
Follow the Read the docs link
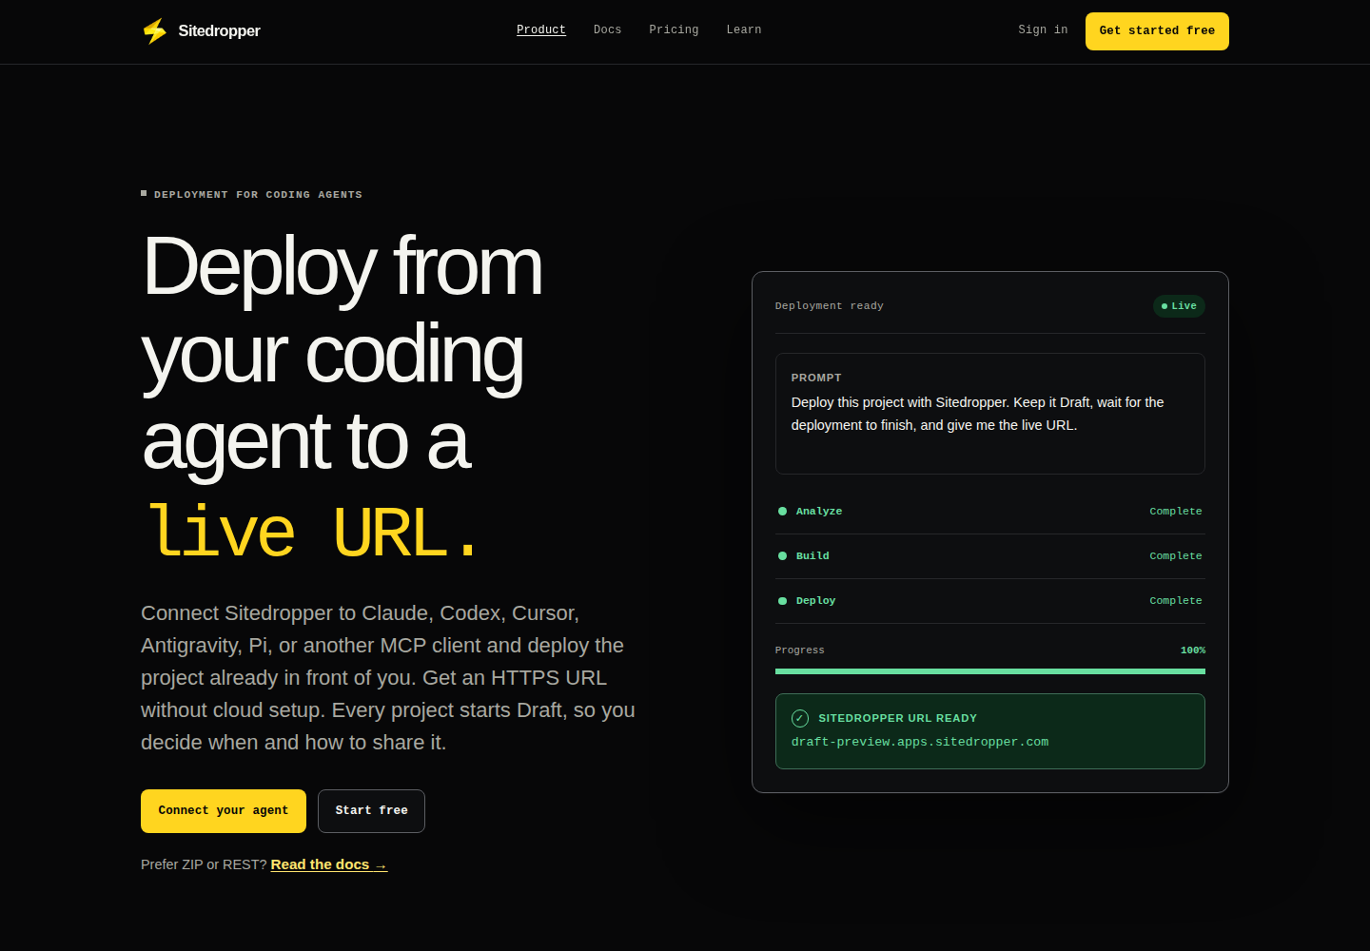pyautogui.click(x=329, y=864)
